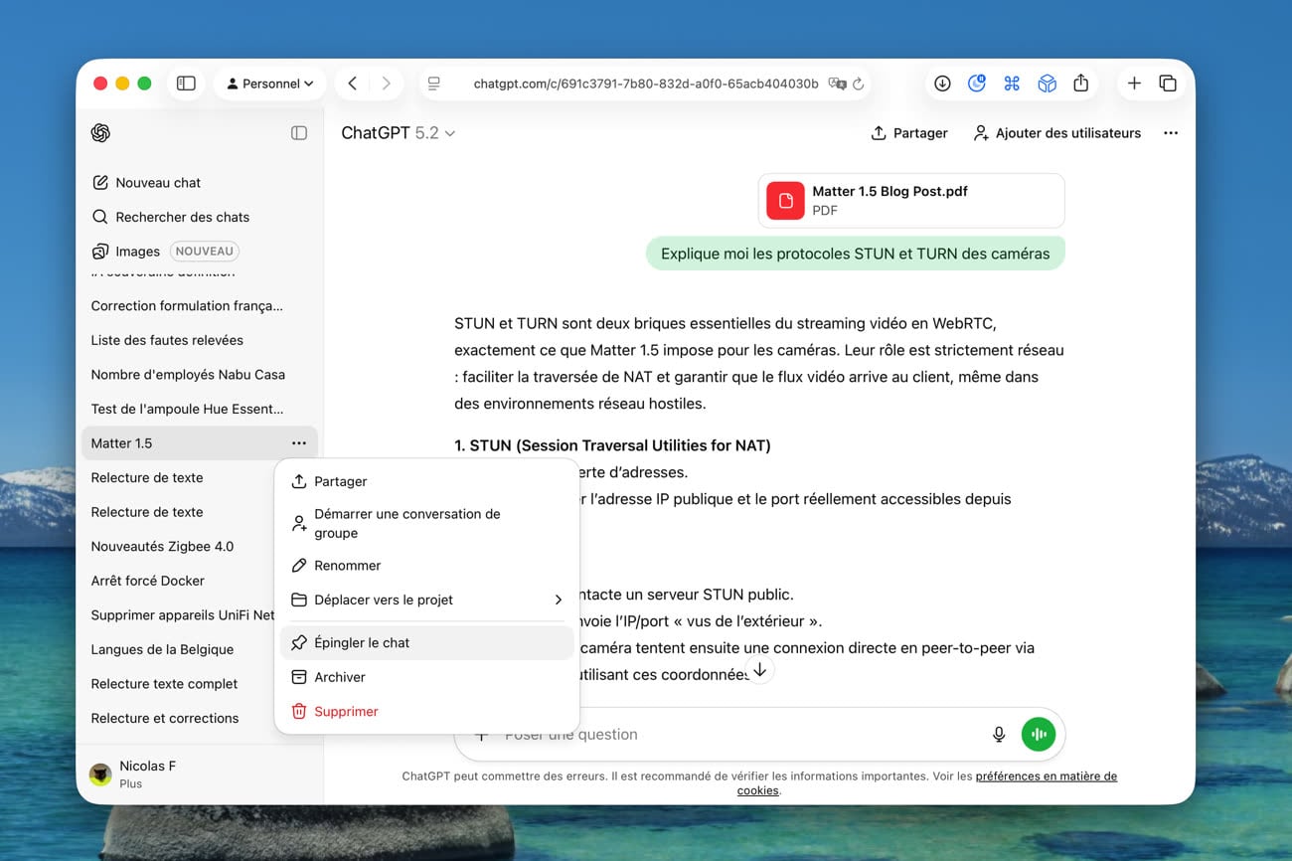This screenshot has height=861, width=1292.
Task: Toggle the Safari sidebar button
Action: click(x=186, y=84)
